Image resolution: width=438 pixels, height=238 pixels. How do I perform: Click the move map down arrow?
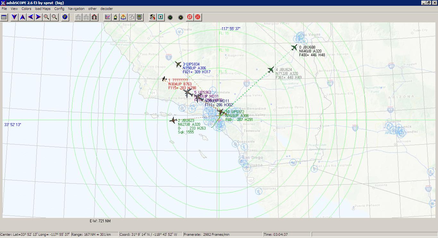point(14,17)
